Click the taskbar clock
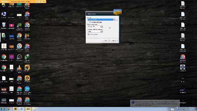 191,109
